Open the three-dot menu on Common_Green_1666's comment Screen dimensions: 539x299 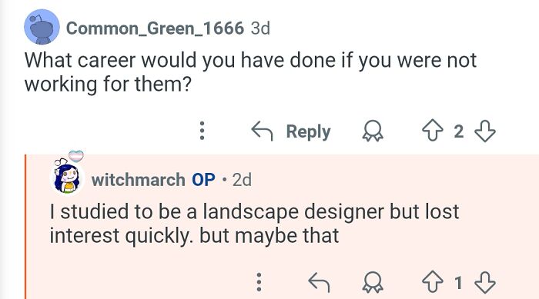(202, 131)
